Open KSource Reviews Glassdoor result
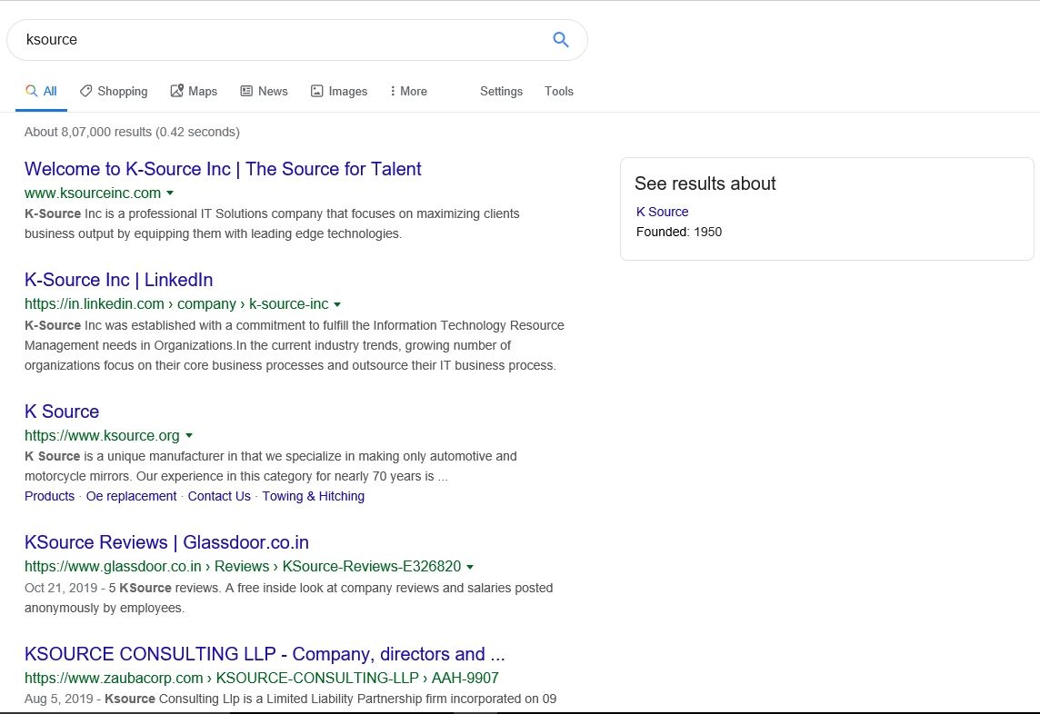 click(166, 542)
